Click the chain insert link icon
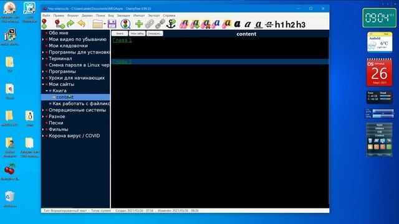The height and width of the screenshot is (224, 399). click(x=160, y=24)
